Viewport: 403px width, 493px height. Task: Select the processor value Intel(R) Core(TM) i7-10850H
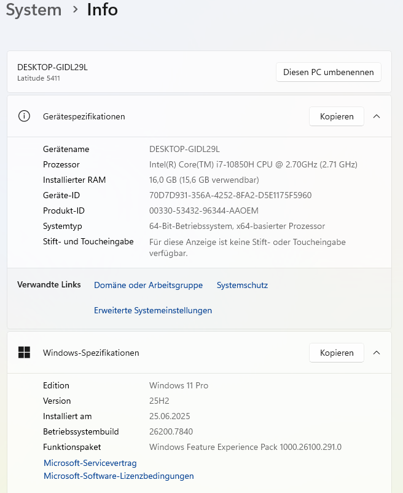[x=253, y=164]
